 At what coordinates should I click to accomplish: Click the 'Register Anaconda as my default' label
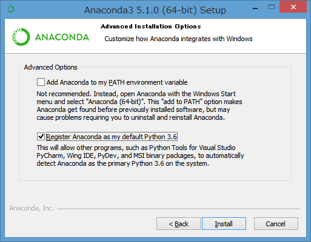112,137
